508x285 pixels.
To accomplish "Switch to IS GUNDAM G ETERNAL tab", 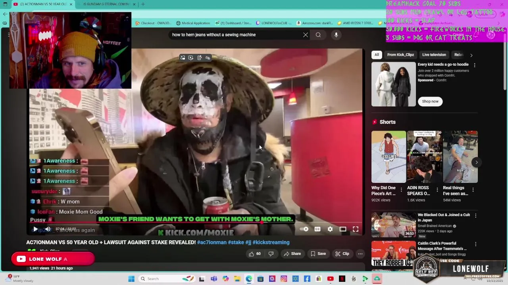I will [106, 4].
